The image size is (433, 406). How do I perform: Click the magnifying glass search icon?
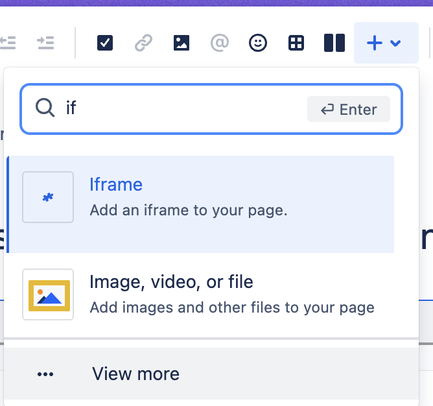point(45,108)
